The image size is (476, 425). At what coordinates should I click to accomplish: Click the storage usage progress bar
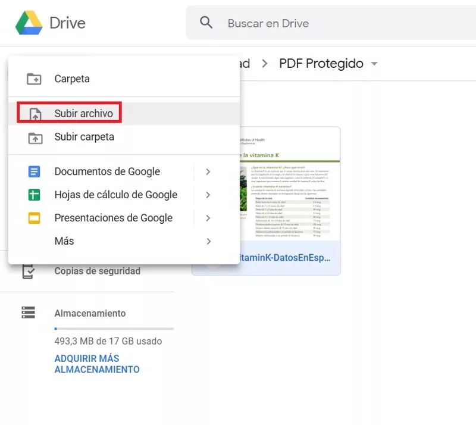click(x=113, y=327)
